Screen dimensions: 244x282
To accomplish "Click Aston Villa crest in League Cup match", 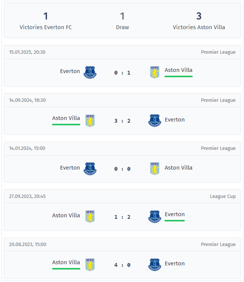I will pyautogui.click(x=90, y=217).
